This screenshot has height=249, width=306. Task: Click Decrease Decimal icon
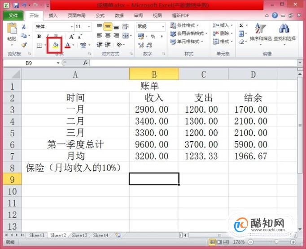pyautogui.click(x=149, y=45)
